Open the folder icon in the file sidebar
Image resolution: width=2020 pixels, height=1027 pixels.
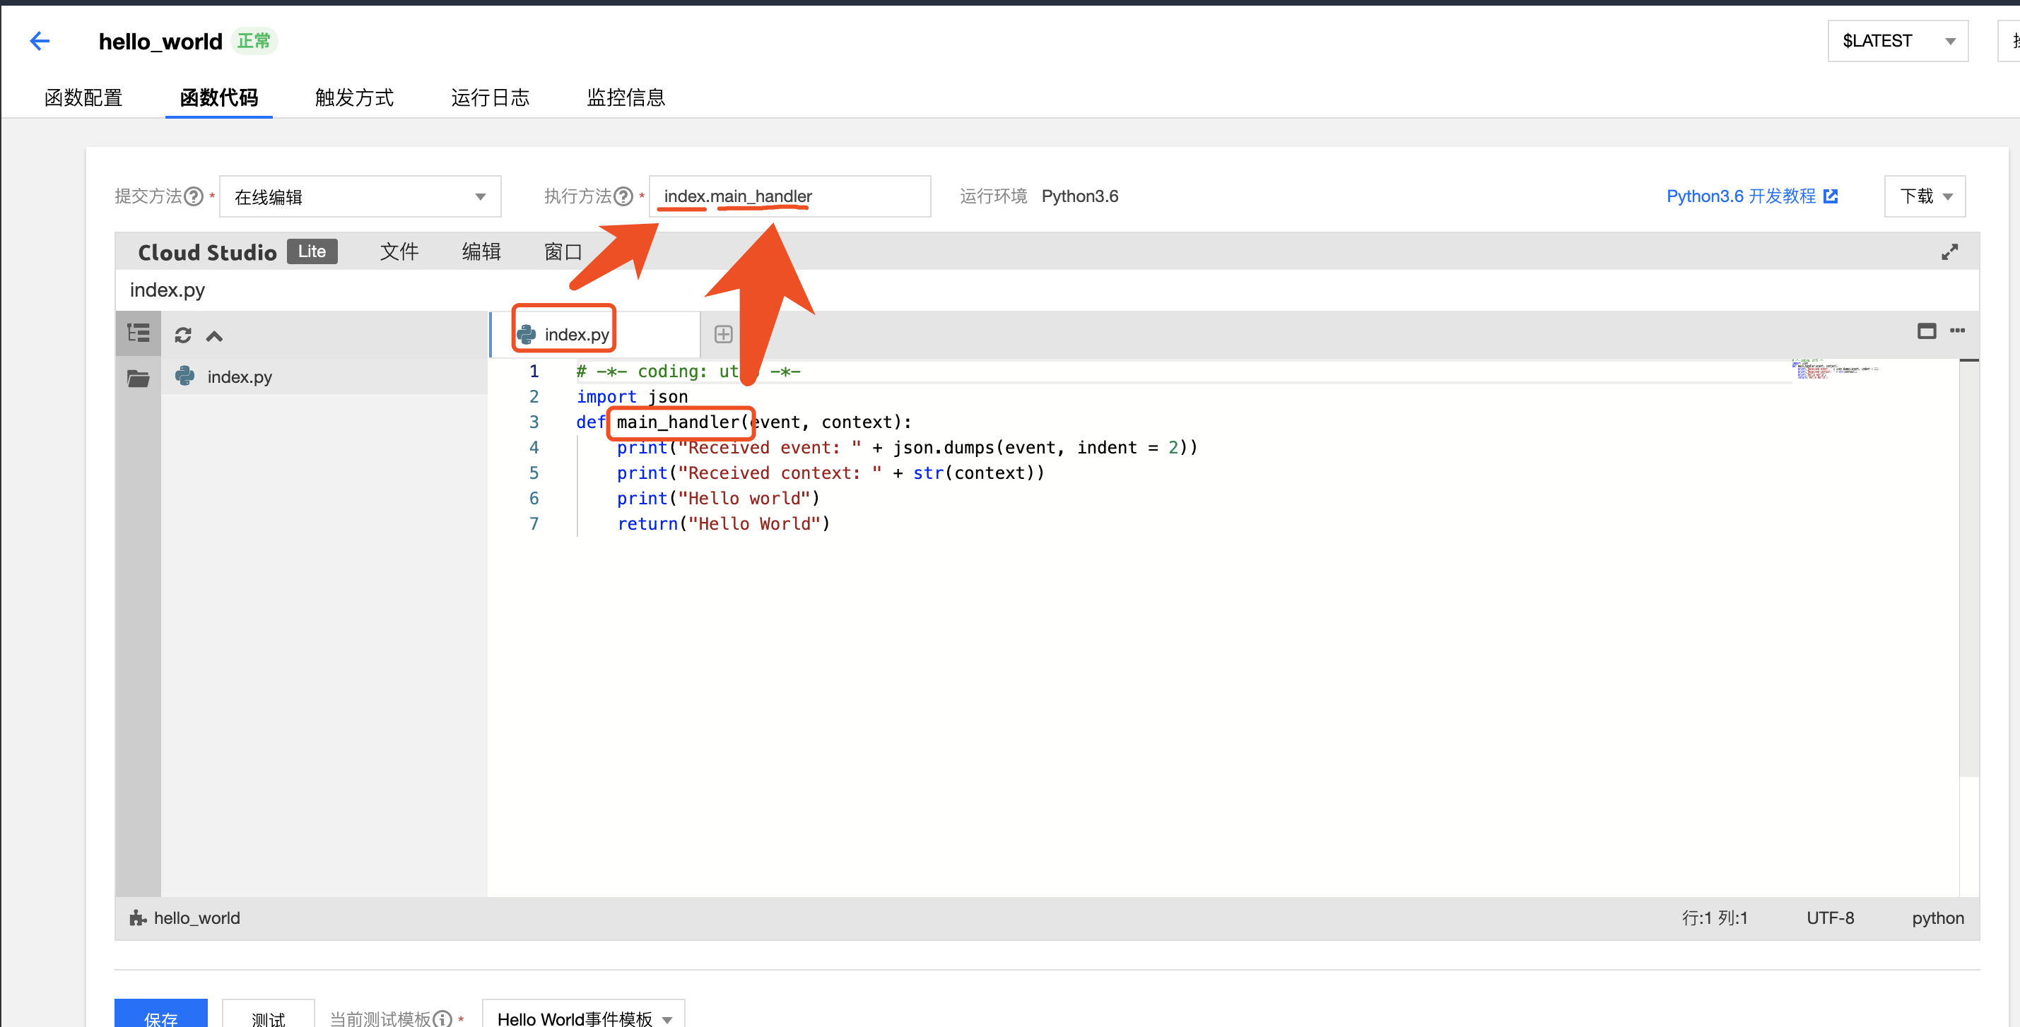click(x=138, y=378)
